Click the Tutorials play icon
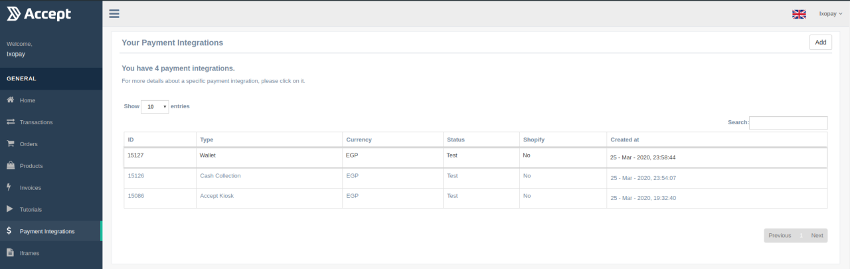 click(10, 209)
